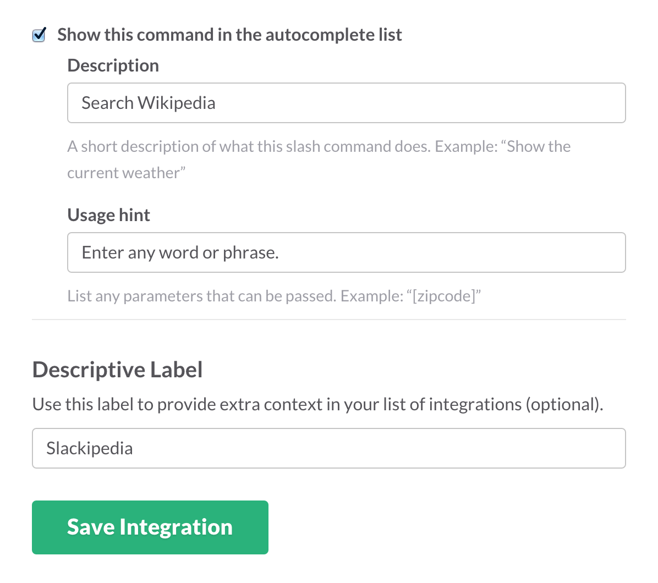Focus the Descriptive Label input field
The width and height of the screenshot is (658, 583).
coord(328,448)
